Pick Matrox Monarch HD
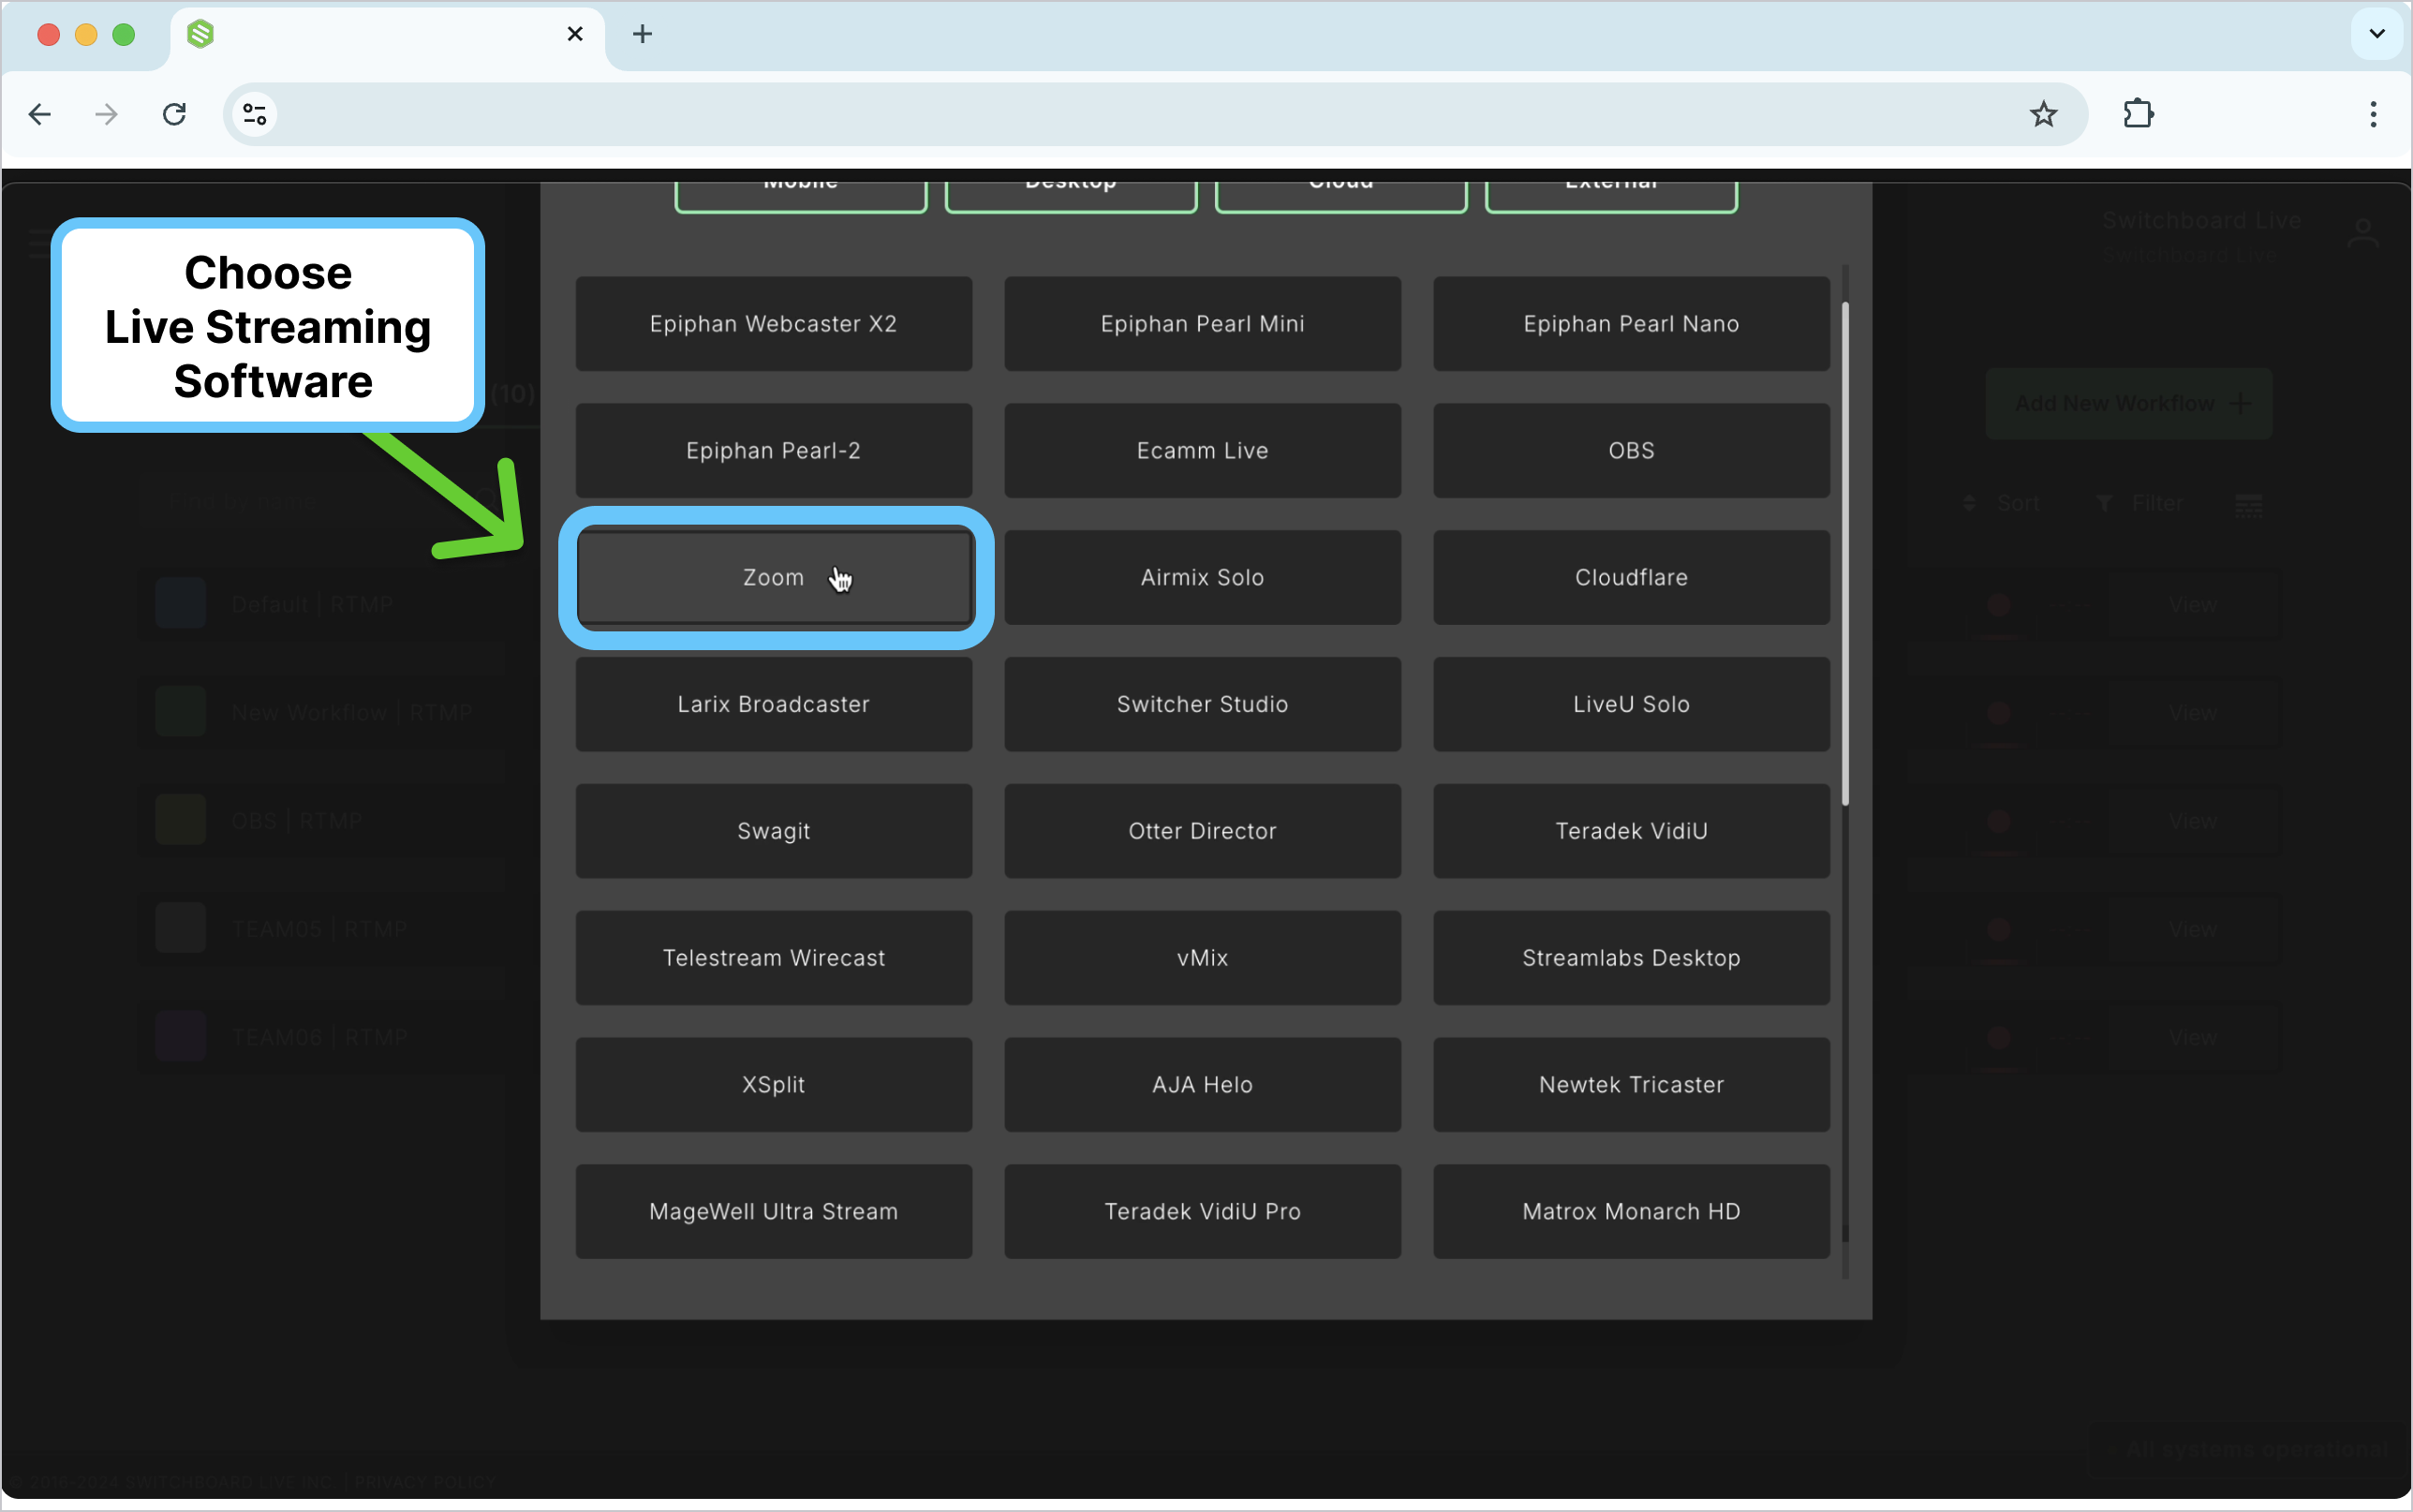 point(1632,1213)
